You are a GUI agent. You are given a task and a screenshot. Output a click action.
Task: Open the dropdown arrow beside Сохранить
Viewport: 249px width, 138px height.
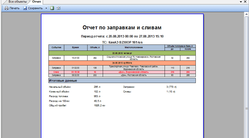click(46, 8)
